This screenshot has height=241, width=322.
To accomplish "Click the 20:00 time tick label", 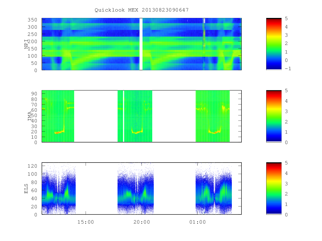I will 142,222.
